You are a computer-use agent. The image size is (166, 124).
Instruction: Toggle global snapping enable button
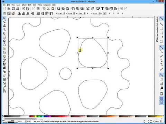(x=162, y=18)
